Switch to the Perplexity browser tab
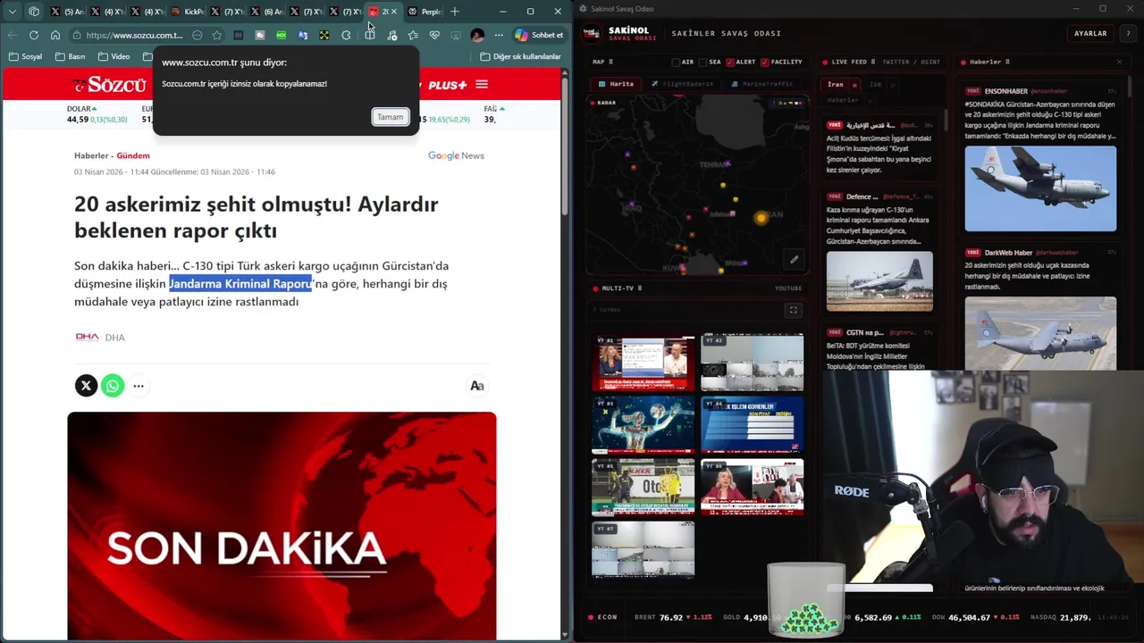 [x=425, y=12]
